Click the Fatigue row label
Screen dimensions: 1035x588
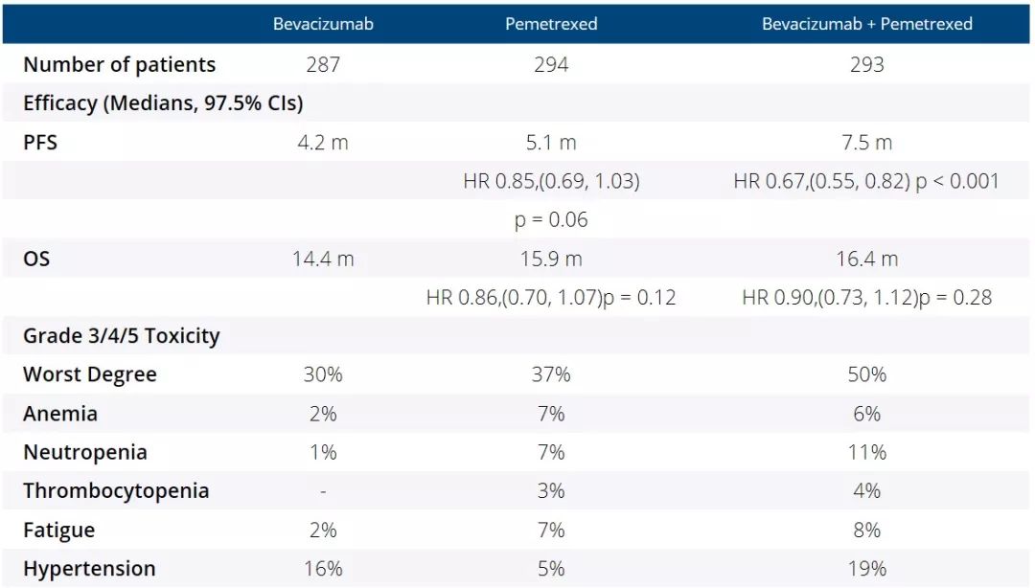tap(59, 530)
